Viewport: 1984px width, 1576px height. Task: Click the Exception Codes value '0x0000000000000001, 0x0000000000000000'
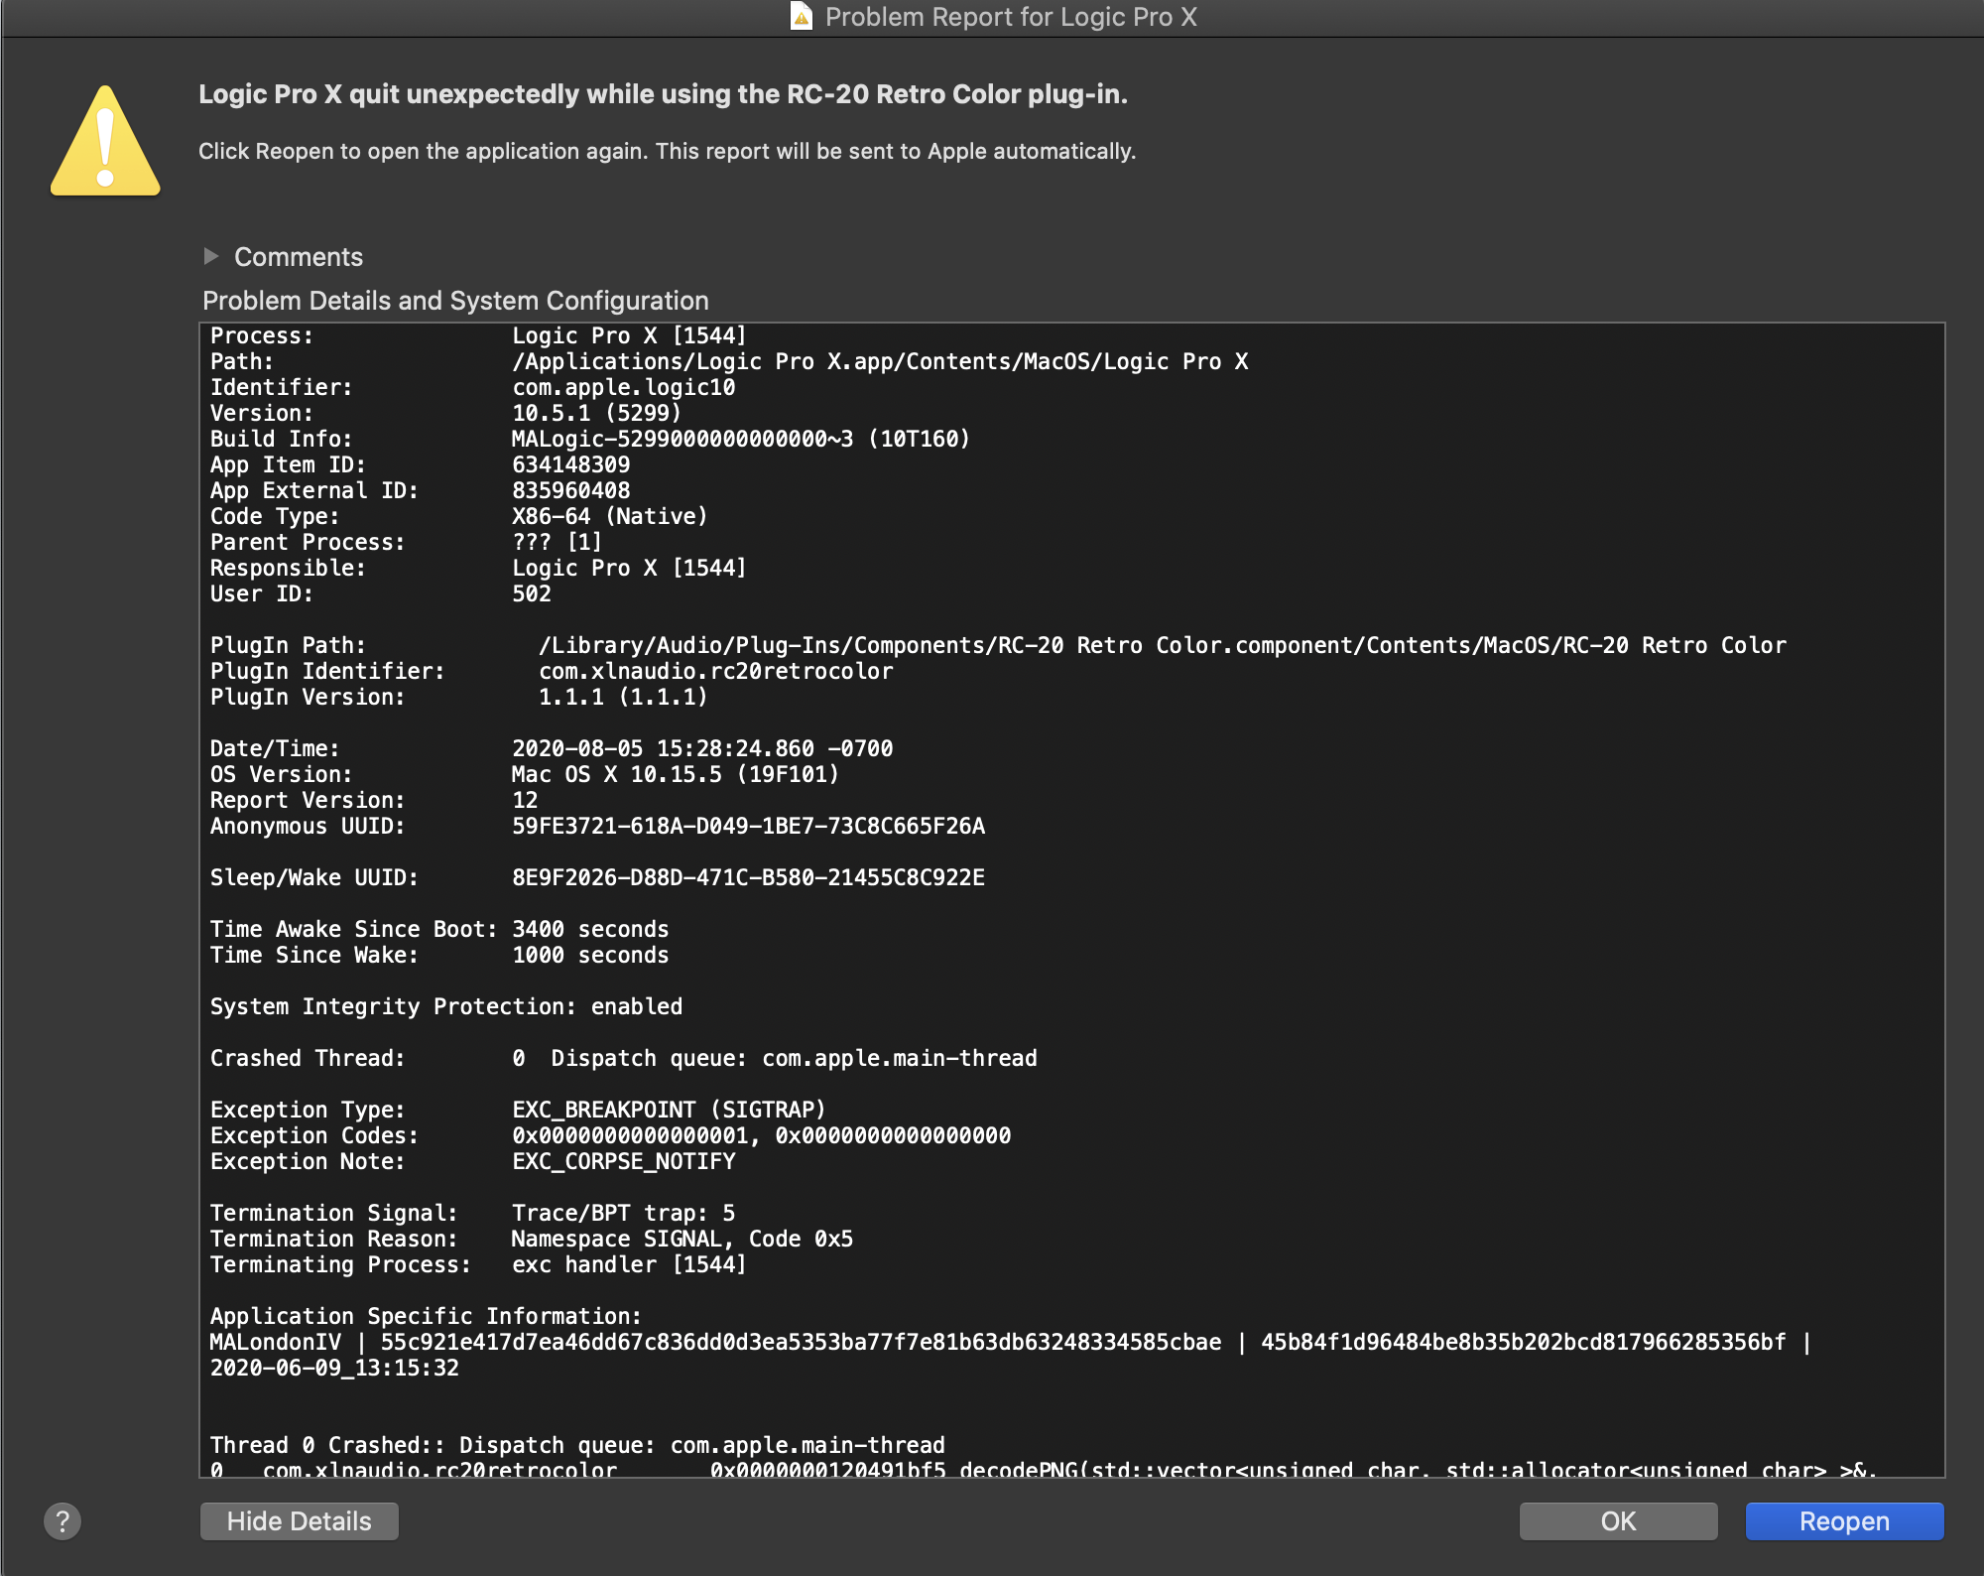(x=762, y=1135)
